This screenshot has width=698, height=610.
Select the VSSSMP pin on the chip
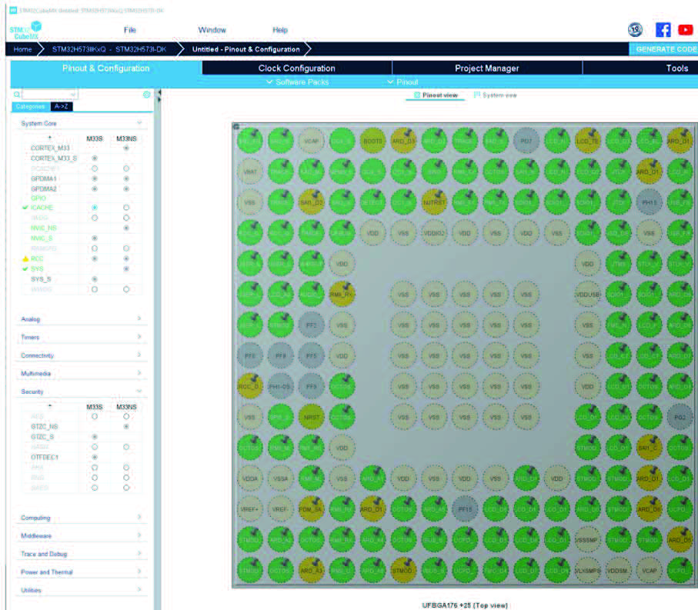[588, 540]
